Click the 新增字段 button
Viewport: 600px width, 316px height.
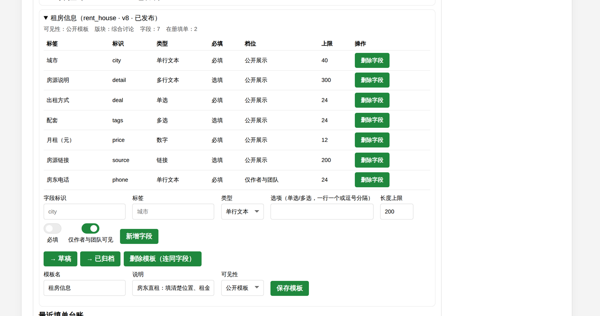pyautogui.click(x=139, y=236)
